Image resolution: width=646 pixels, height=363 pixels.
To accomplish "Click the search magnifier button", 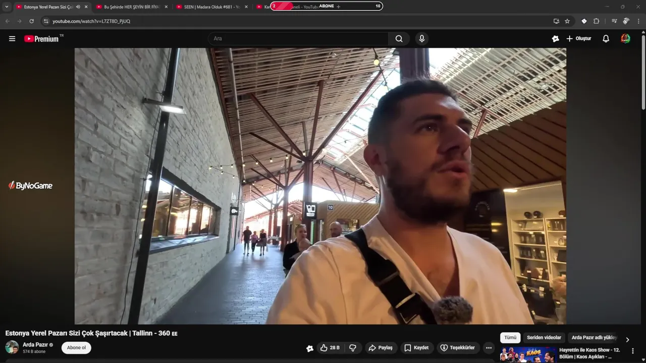I will coord(399,39).
